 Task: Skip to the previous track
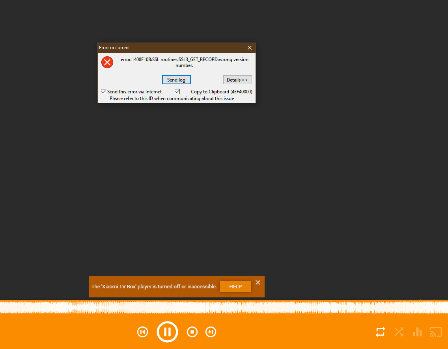point(142,332)
